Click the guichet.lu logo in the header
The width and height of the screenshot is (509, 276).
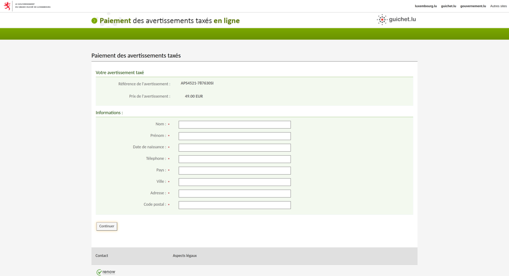pos(396,19)
